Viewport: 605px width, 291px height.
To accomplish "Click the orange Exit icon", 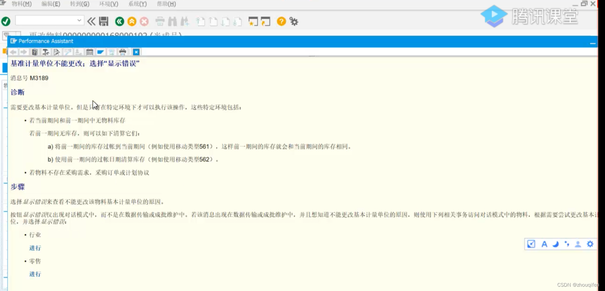I will click(132, 22).
